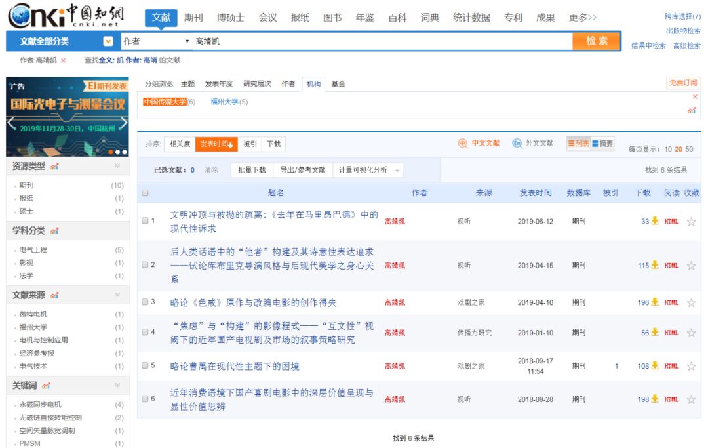Screen dimensions: 708x448
Task: Click the orange 检索 search button
Action: click(x=597, y=41)
